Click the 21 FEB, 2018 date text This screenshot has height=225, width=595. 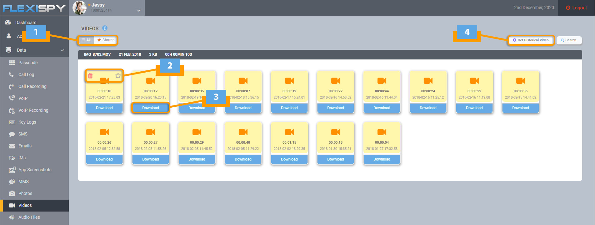click(130, 54)
